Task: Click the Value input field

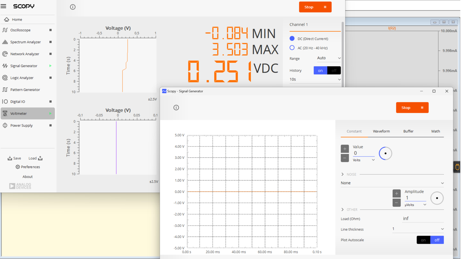Action: tap(363, 153)
